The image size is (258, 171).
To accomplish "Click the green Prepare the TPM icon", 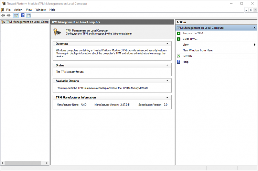I will pyautogui.click(x=179, y=34).
